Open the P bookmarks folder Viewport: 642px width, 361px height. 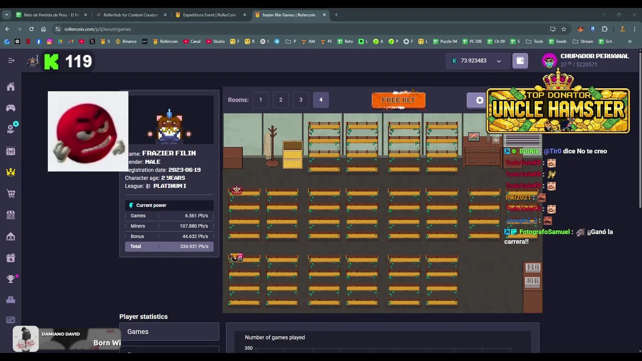291,42
